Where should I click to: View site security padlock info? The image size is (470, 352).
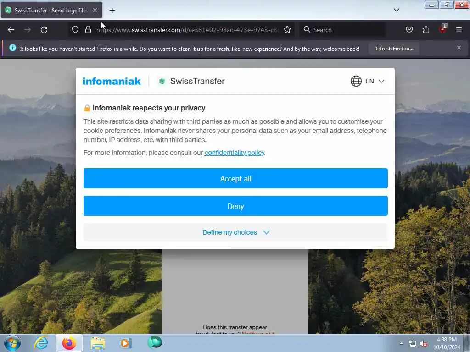88,29
